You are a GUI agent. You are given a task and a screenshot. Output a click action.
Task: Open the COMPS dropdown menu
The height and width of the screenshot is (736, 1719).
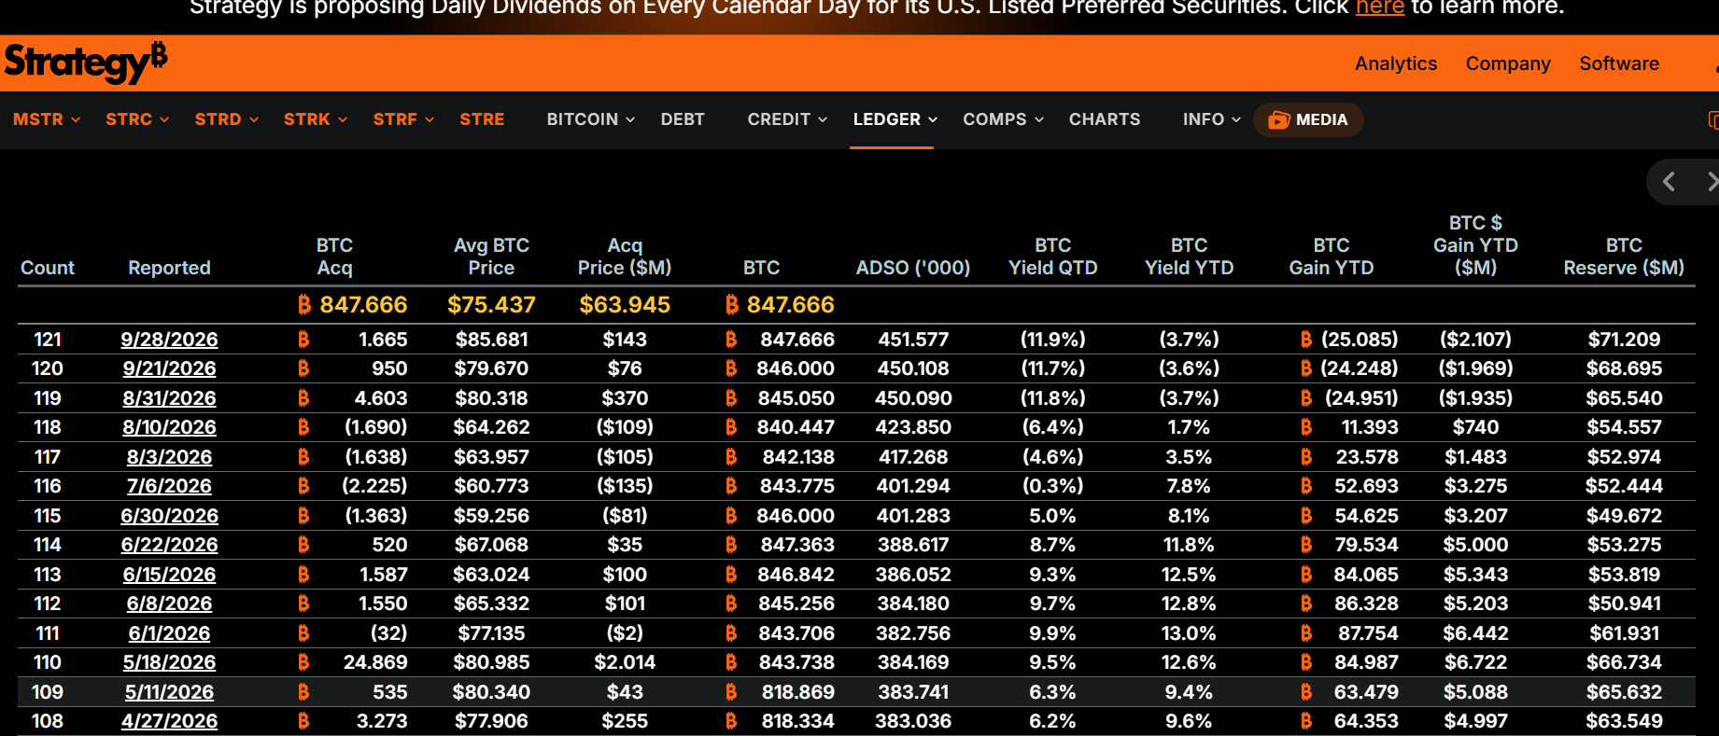click(x=1004, y=119)
